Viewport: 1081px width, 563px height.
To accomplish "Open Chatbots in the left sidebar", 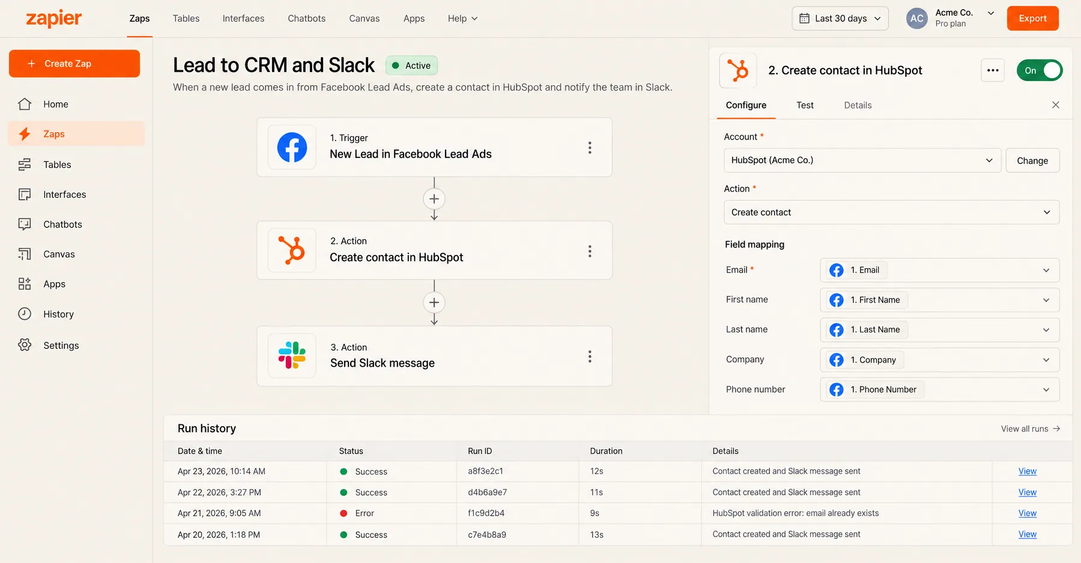I will coord(76,224).
